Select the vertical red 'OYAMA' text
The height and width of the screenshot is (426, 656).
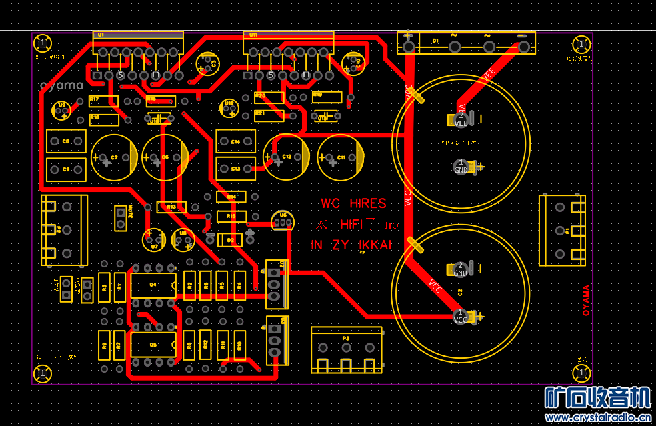click(586, 301)
